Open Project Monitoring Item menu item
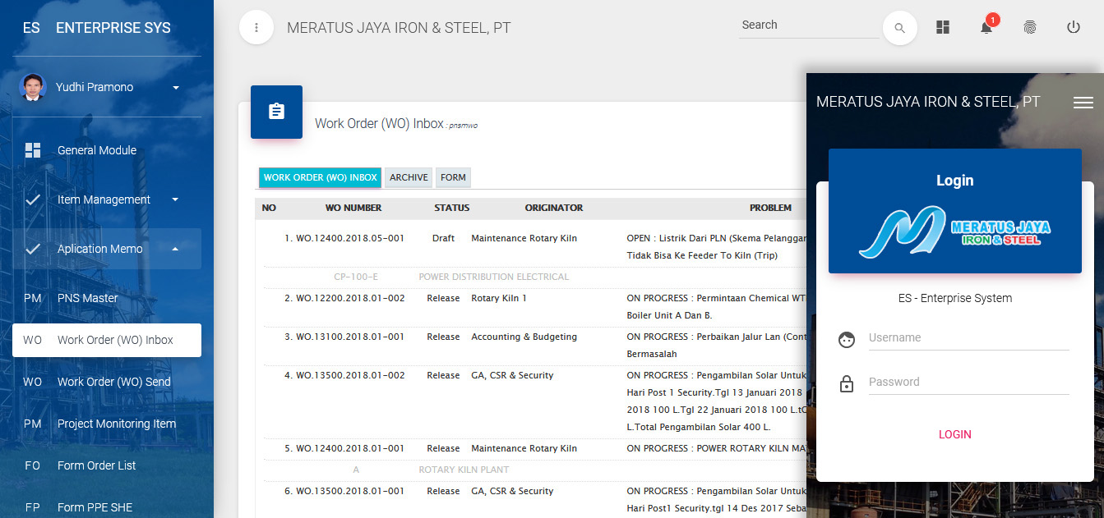This screenshot has height=518, width=1104. [117, 424]
